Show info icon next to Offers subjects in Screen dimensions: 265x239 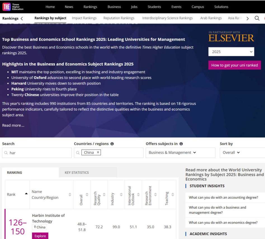181,144
